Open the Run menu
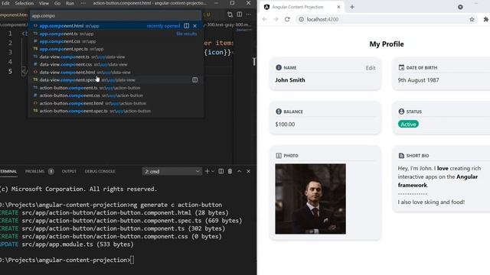The height and width of the screenshot is (275, 490). coord(70,3)
